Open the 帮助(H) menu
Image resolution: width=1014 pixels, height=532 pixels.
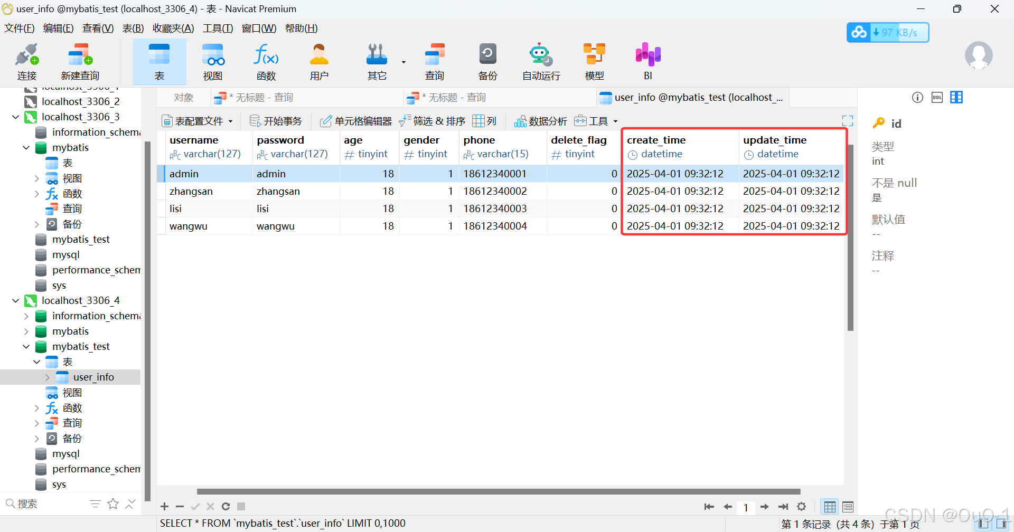301,28
